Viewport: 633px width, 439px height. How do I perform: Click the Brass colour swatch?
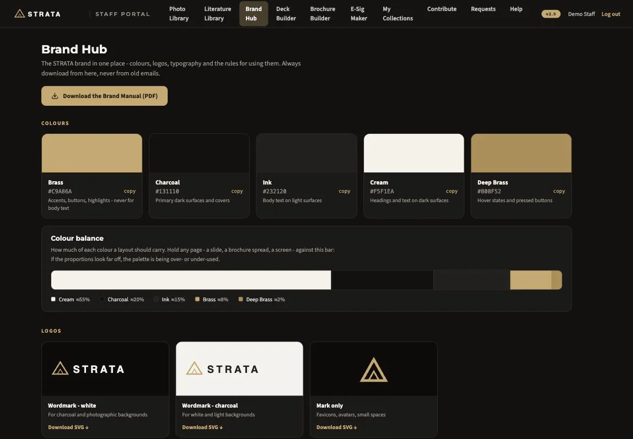pos(92,153)
